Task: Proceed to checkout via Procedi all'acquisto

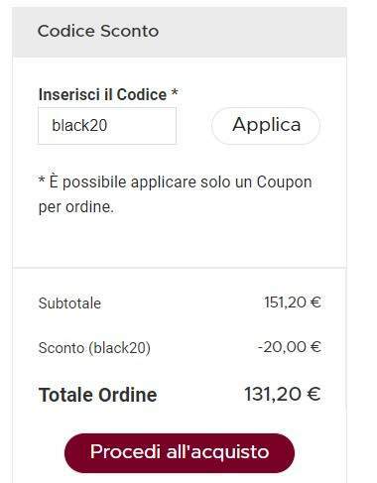Action: (180, 453)
